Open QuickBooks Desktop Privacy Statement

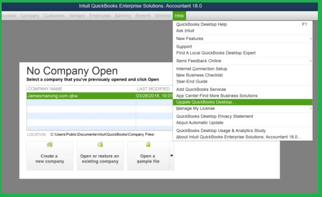[242, 117]
